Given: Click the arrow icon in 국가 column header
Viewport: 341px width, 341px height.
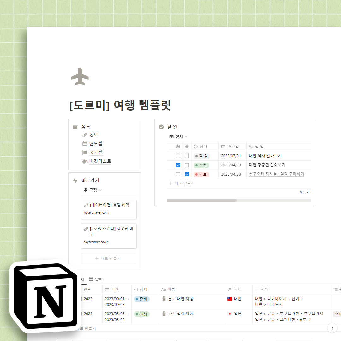Looking at the screenshot, I should coord(230,290).
